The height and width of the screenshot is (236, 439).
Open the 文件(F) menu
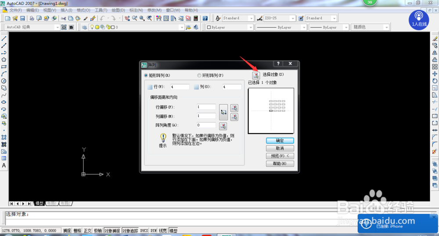tap(16, 10)
